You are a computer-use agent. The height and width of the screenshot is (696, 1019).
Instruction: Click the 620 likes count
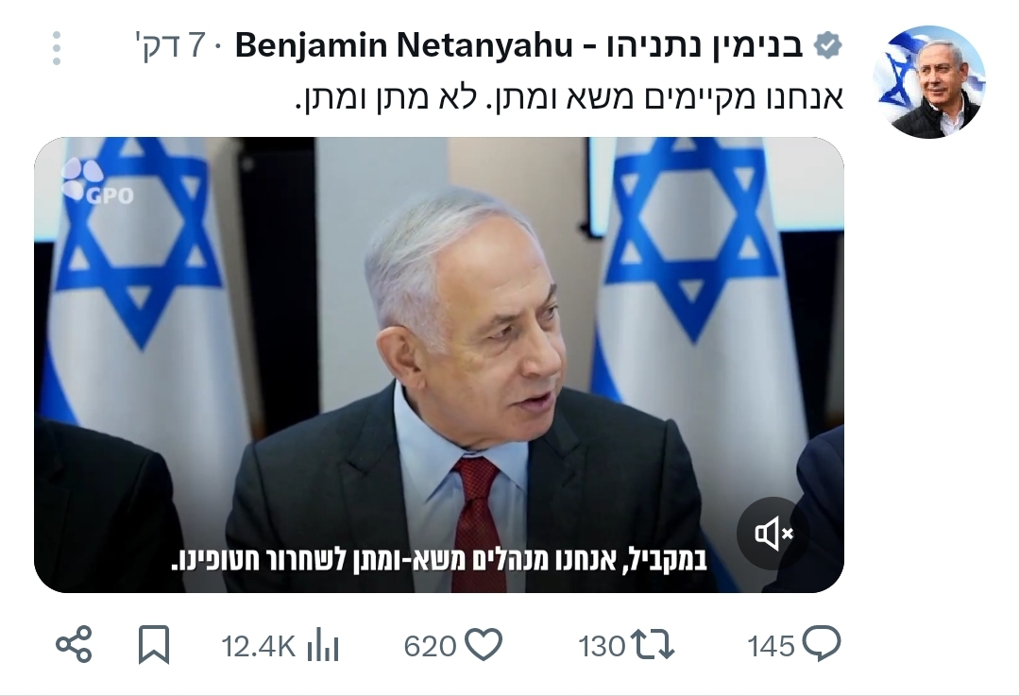click(430, 646)
